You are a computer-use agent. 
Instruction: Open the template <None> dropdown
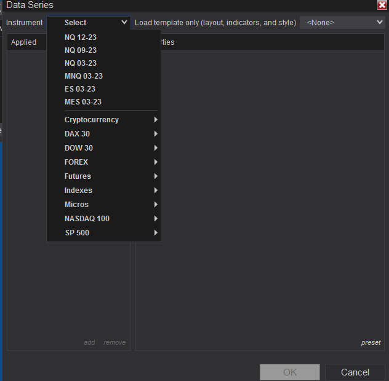(342, 23)
